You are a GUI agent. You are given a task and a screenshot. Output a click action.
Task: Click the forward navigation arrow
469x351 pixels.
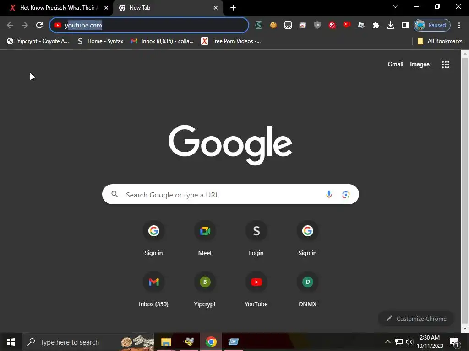25,25
